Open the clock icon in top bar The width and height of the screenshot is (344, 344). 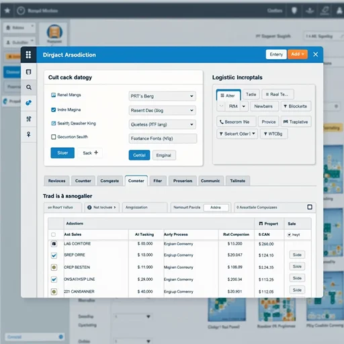[21, 11]
